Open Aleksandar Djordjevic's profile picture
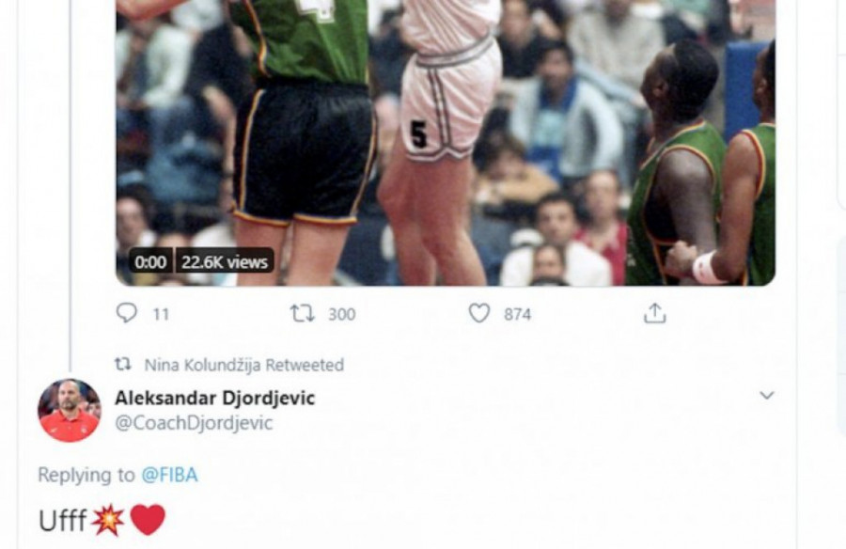The height and width of the screenshot is (549, 846). [x=69, y=410]
